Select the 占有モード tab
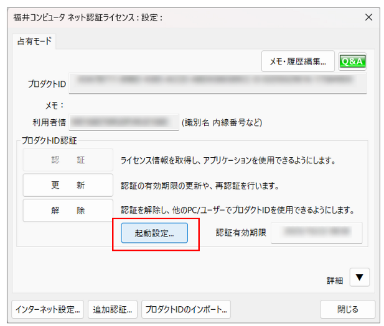Screen dimensions: 384x326 (34, 42)
